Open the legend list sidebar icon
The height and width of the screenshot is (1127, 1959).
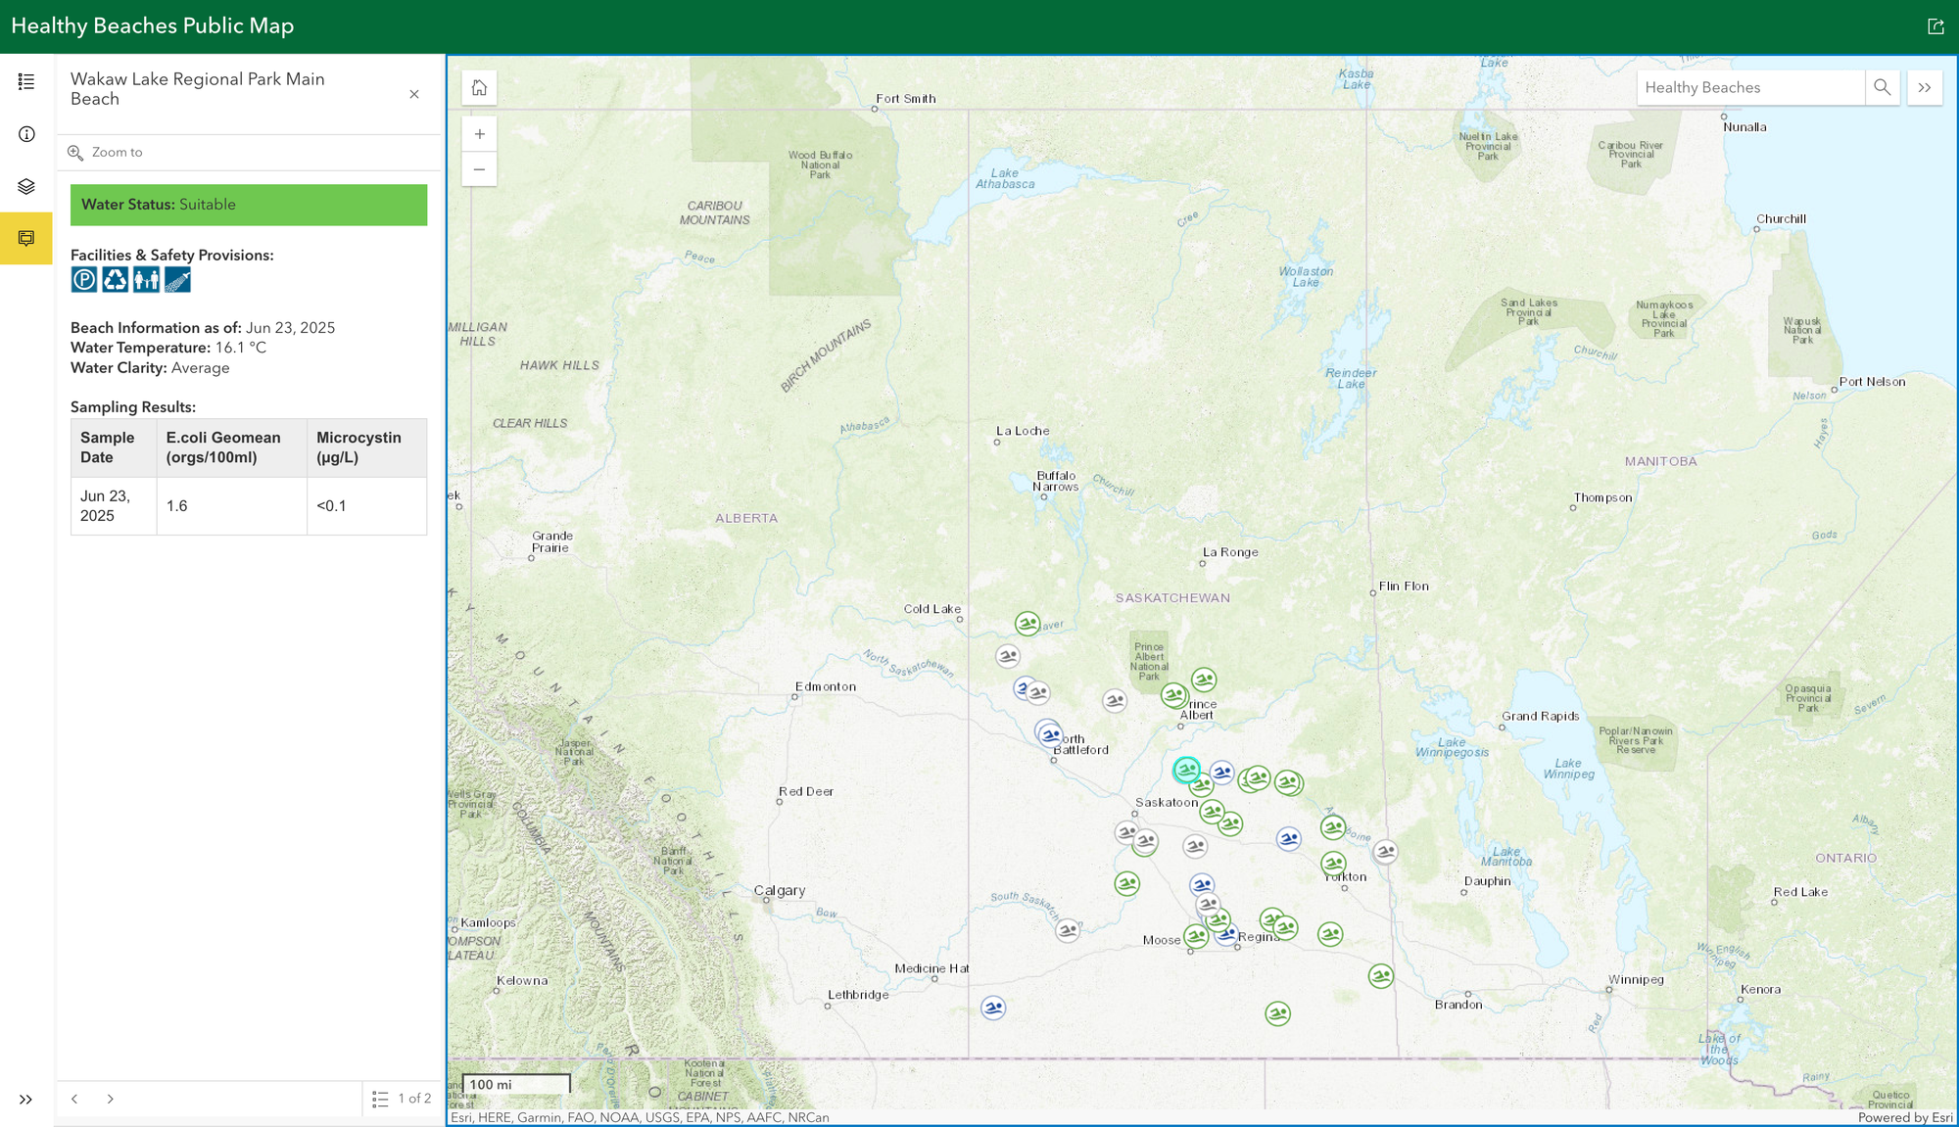26,81
